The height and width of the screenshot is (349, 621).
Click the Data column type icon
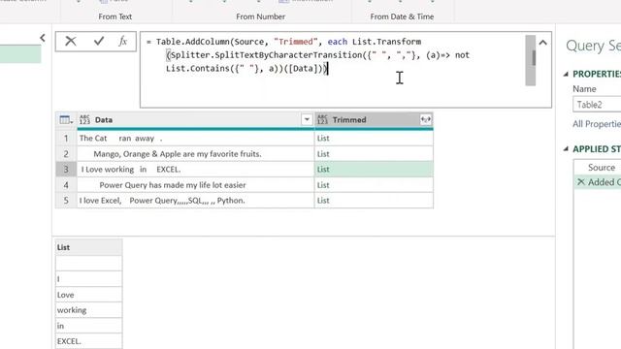pos(84,119)
